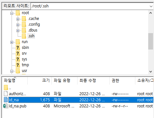Screen dimensions: 154x118
Task: Collapse the root folder tree node
Action: click(x=12, y=13)
